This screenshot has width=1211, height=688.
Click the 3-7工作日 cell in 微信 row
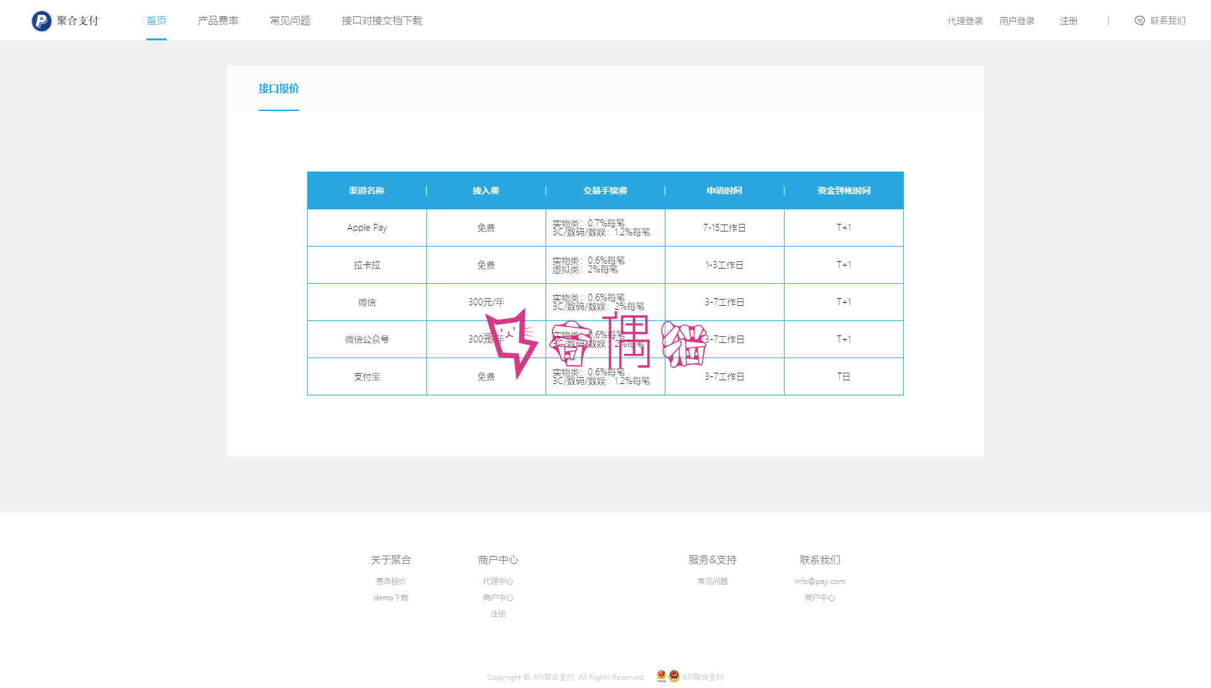(725, 302)
